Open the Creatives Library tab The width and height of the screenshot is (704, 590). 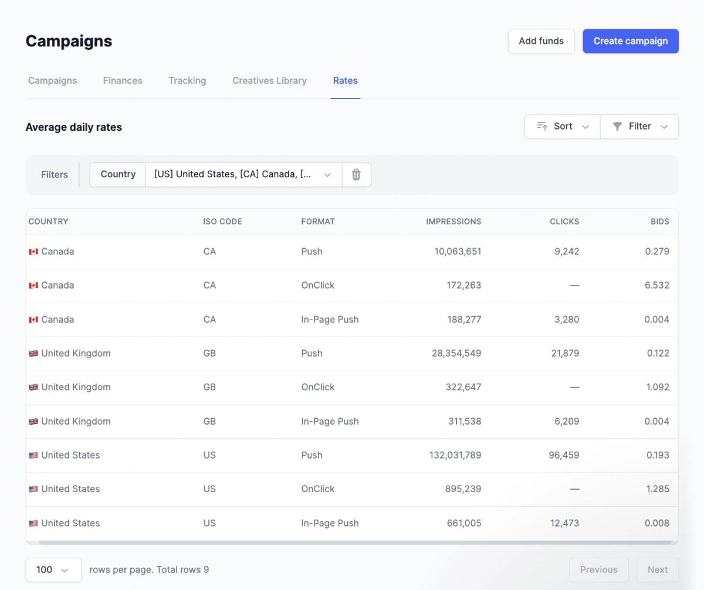click(x=269, y=81)
